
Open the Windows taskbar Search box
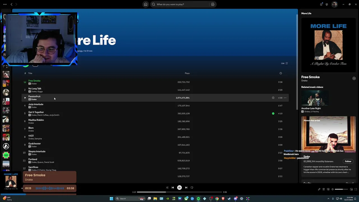[130, 199]
